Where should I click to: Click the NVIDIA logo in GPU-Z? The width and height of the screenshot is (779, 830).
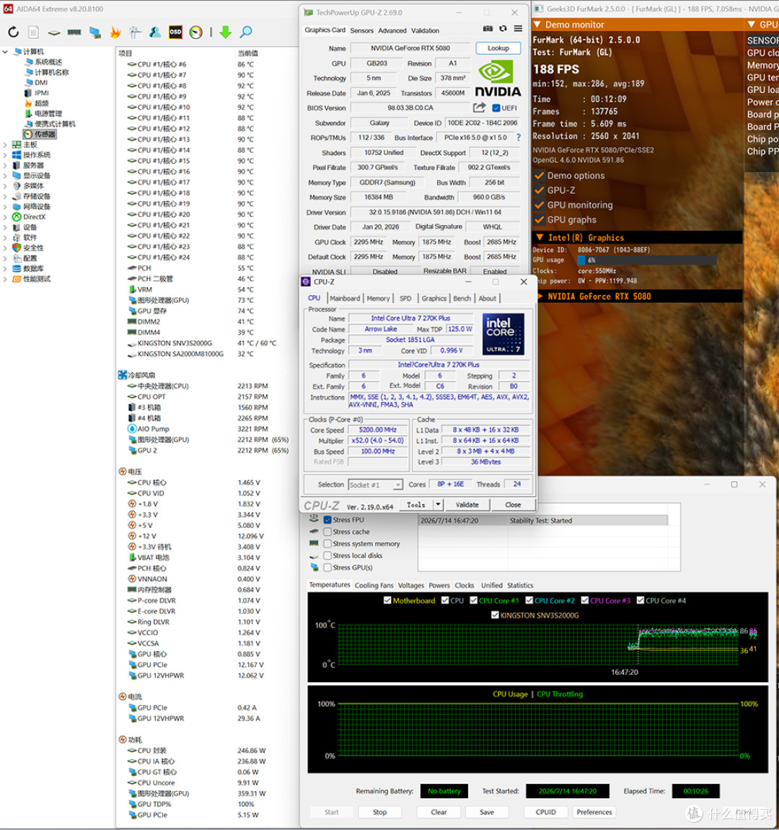click(x=497, y=79)
